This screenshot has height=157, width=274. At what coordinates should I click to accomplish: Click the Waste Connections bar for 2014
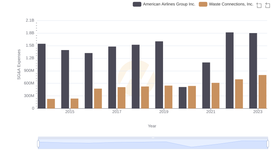51,104
